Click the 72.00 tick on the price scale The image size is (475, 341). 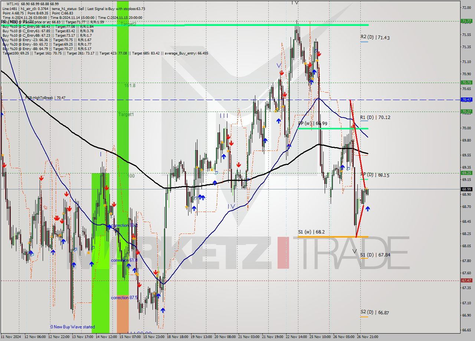pyautogui.click(x=466, y=7)
